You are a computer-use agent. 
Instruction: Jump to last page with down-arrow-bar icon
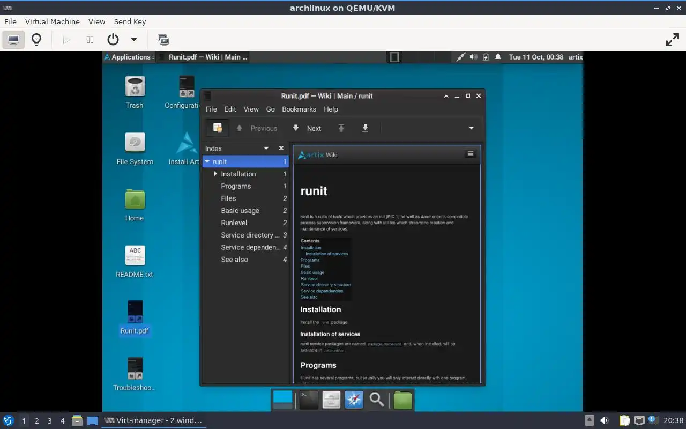[x=365, y=128]
